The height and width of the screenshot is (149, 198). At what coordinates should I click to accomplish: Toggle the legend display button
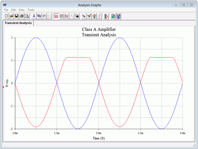click(x=61, y=16)
